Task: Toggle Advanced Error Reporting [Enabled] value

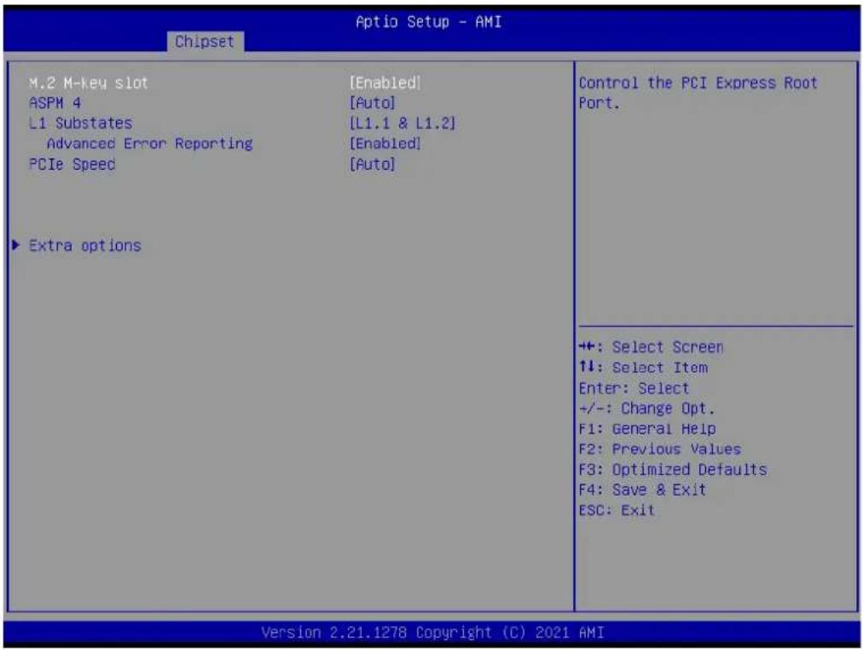Action: point(385,143)
